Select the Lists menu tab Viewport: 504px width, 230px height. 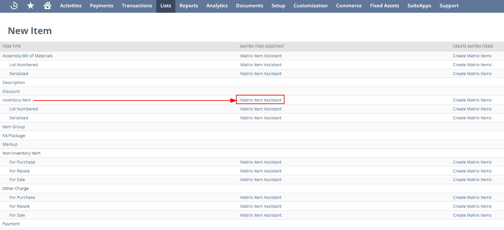click(165, 6)
